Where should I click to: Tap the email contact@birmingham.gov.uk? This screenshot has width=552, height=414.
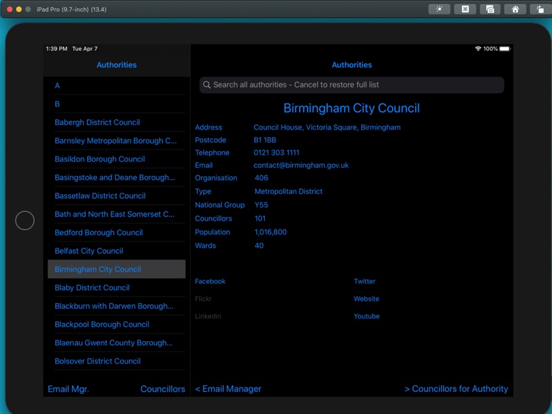(x=301, y=165)
